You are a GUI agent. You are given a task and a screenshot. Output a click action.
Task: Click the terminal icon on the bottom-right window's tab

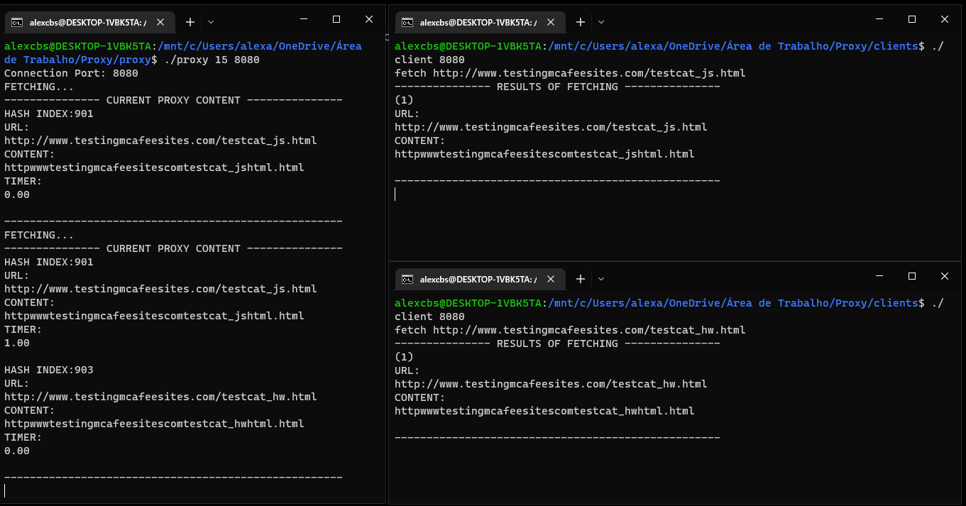click(x=407, y=279)
